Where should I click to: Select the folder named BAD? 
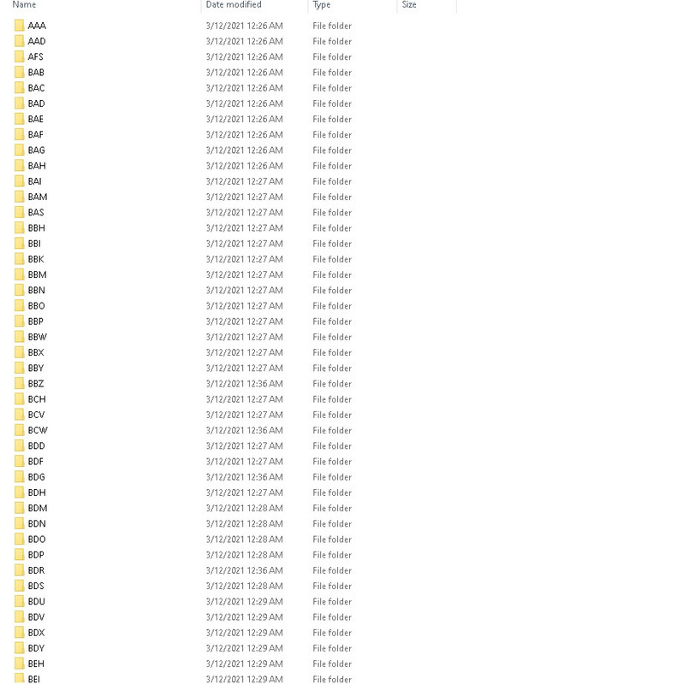[x=37, y=103]
